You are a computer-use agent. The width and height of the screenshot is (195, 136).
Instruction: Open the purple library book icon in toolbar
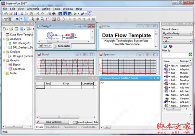[x=54, y=14]
